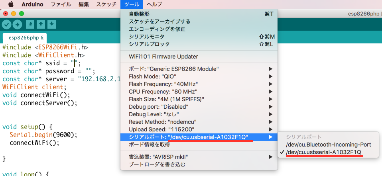Expand the Reset Method nodemcu submenu
Viewport: 382px width, 176px height.
pos(199,121)
